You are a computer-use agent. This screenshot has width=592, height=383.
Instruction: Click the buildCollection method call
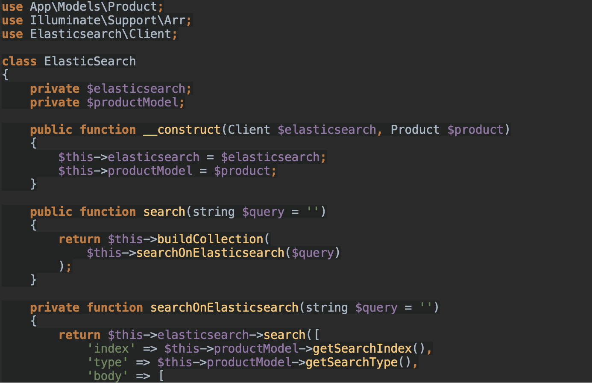pos(210,239)
